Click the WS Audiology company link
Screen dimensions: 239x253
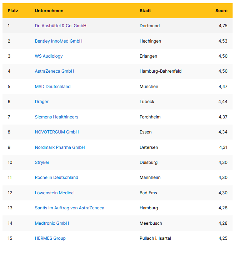coord(49,56)
